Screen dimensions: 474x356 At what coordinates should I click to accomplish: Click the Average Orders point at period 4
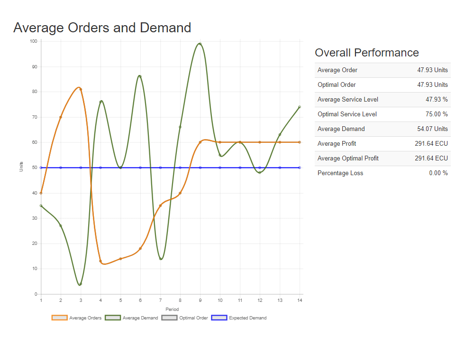[x=100, y=261]
